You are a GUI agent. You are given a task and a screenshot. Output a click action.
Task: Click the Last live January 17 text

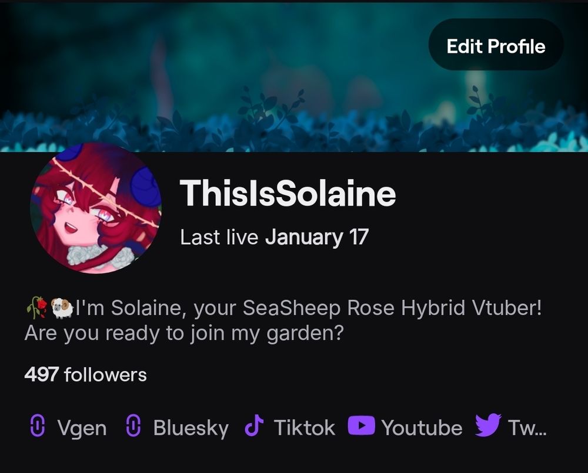pyautogui.click(x=274, y=237)
